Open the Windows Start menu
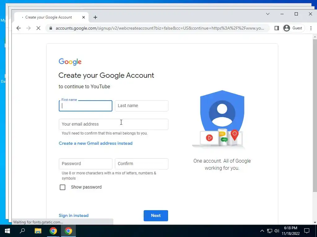The image size is (317, 237). click(7, 231)
